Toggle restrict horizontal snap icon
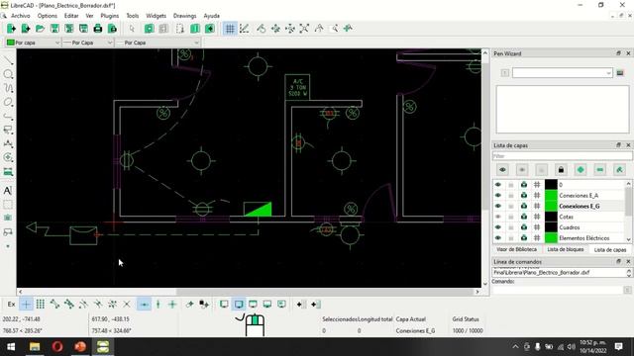The width and height of the screenshot is (634, 356). click(144, 305)
